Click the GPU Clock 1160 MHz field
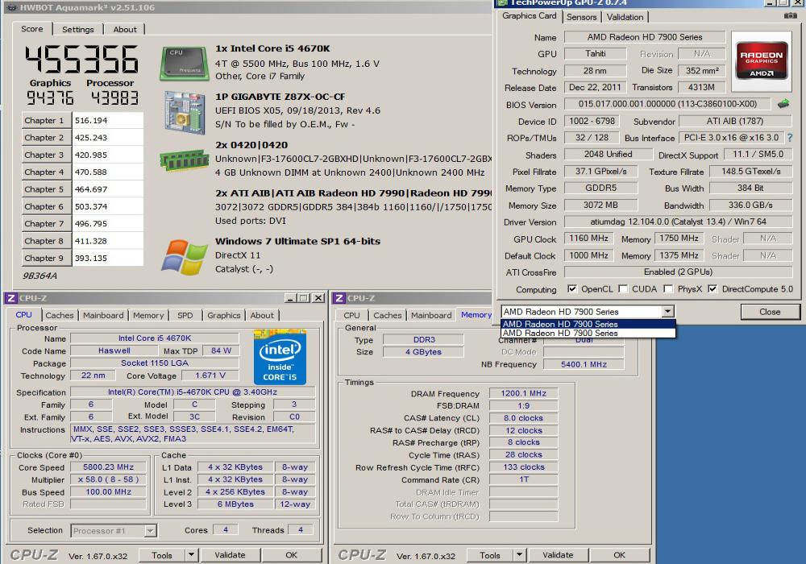806x564 pixels. pyautogui.click(x=588, y=238)
